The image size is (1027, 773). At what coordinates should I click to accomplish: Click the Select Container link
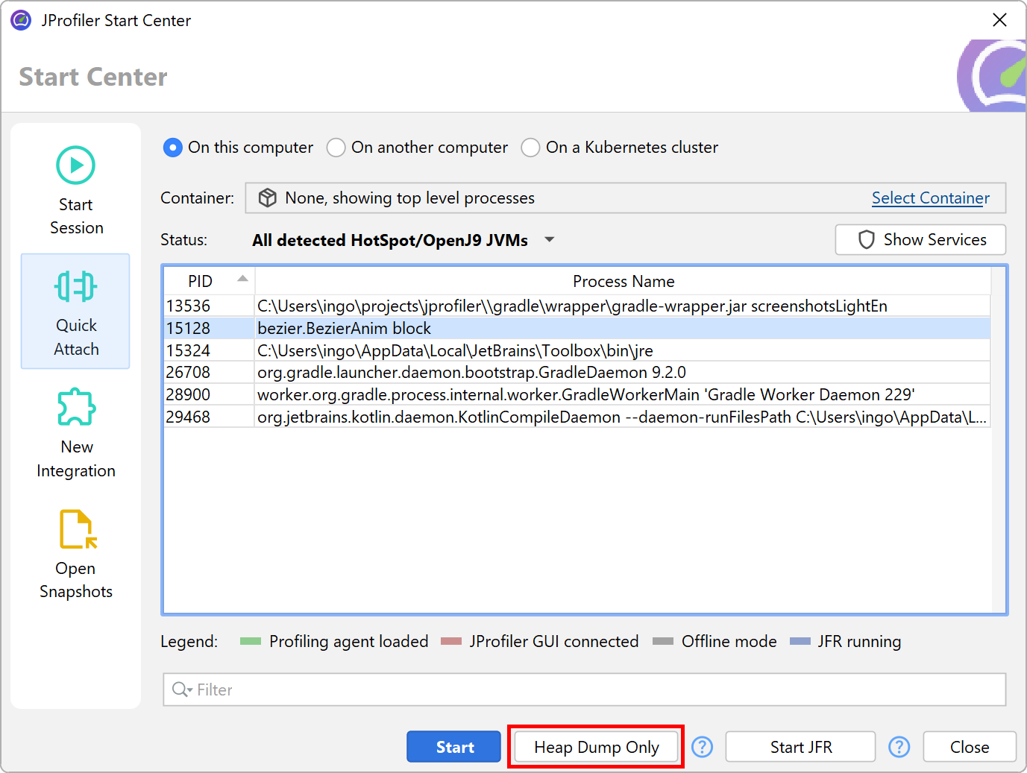click(x=930, y=198)
